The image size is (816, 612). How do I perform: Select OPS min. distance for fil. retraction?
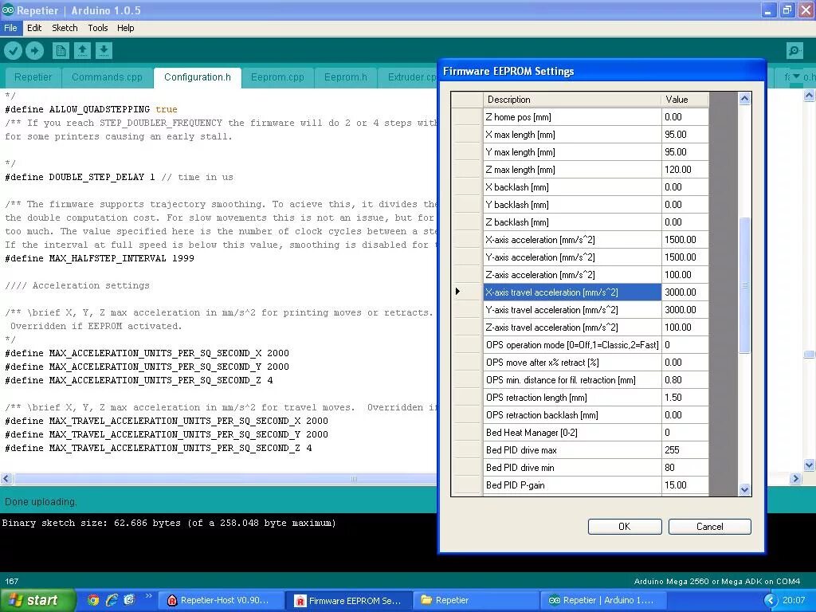pos(572,380)
